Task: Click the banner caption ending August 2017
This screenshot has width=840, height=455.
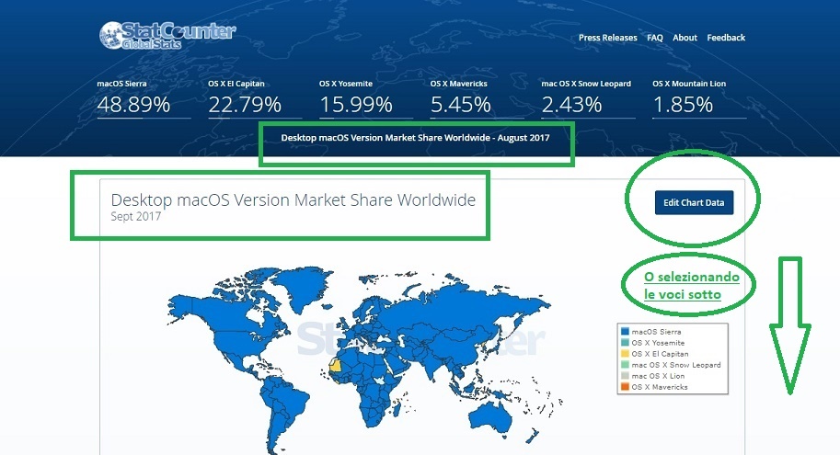Action: tap(415, 138)
